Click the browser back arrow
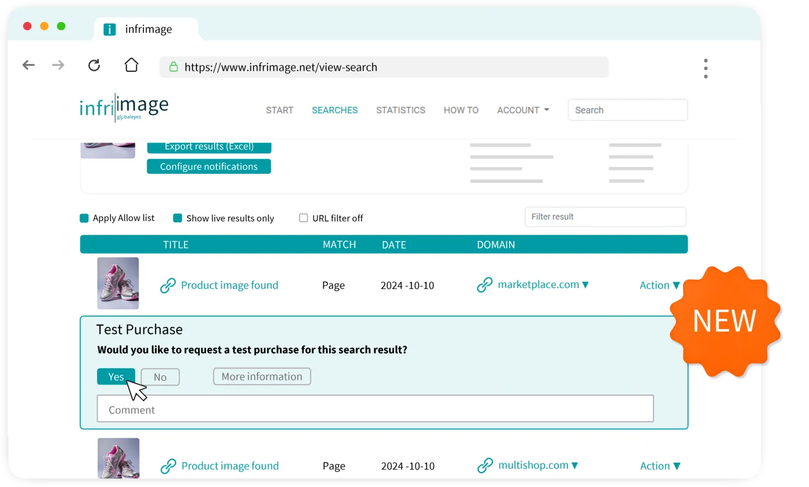The height and width of the screenshot is (487, 809). 29,65
